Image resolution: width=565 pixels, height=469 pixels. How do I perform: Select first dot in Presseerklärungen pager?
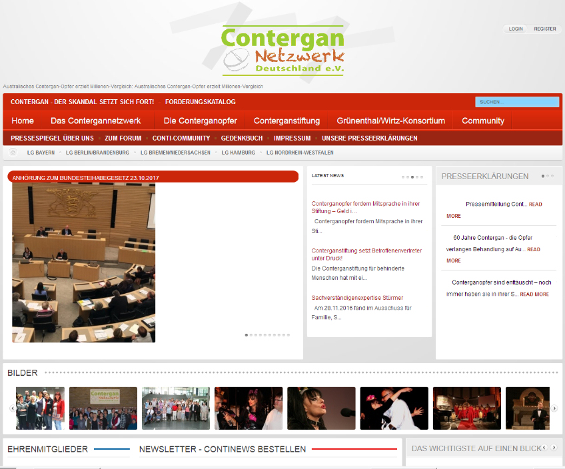coord(543,176)
